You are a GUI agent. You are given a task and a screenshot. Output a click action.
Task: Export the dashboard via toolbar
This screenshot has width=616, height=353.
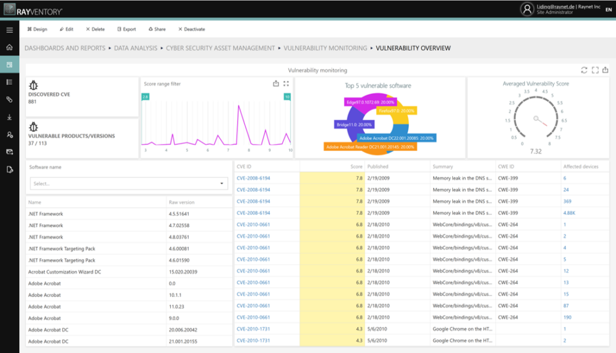pos(126,29)
